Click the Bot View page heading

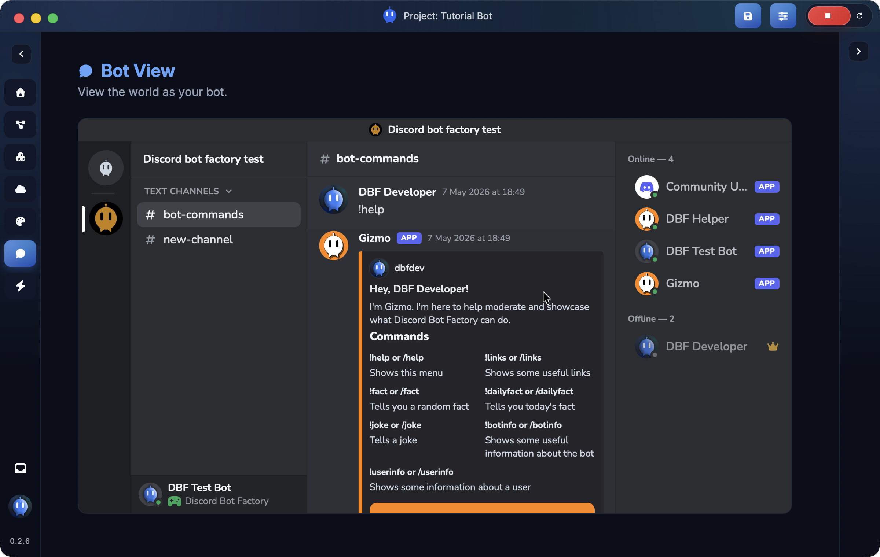point(138,71)
